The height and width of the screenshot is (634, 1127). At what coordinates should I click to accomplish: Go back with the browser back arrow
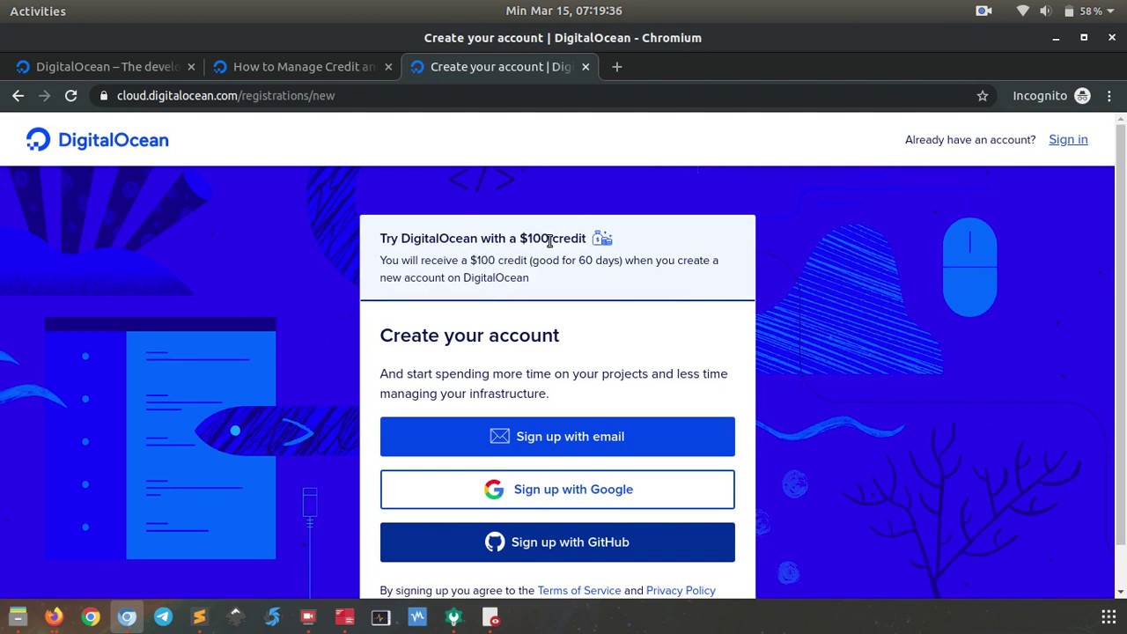18,95
